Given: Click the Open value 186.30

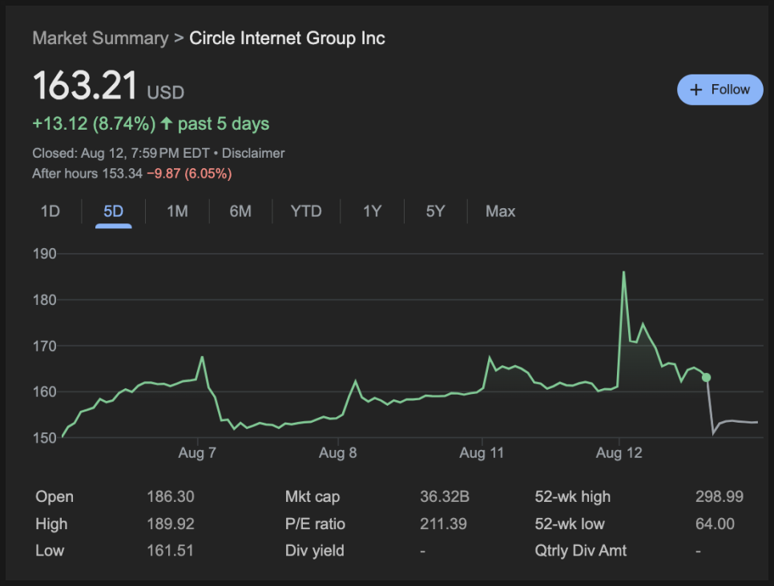Looking at the screenshot, I should coord(171,496).
